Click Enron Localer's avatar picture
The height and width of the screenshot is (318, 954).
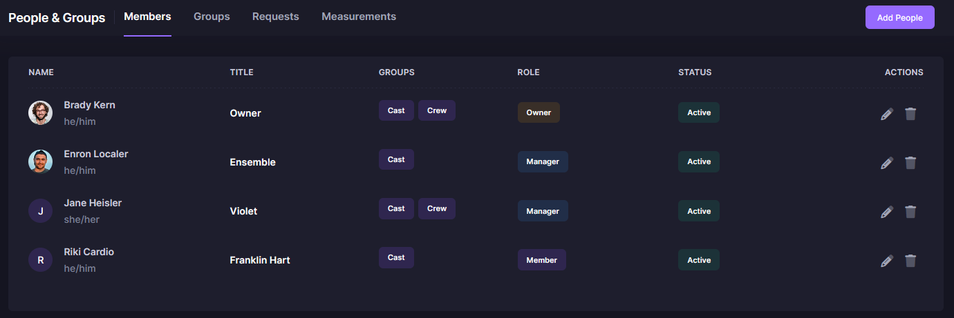pyautogui.click(x=40, y=161)
